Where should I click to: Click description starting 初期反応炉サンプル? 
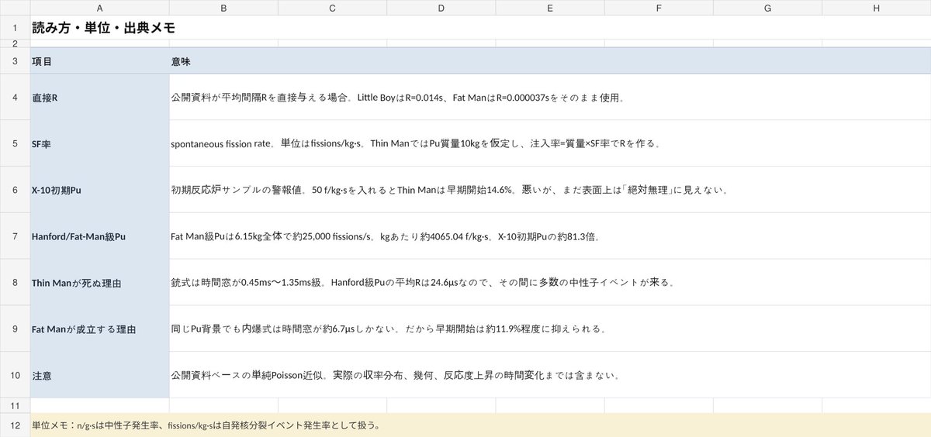pos(550,190)
